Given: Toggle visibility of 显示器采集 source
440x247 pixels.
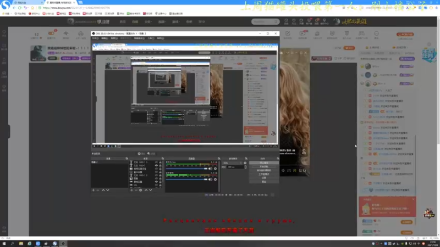Looking at the screenshot, I should 156,182.
